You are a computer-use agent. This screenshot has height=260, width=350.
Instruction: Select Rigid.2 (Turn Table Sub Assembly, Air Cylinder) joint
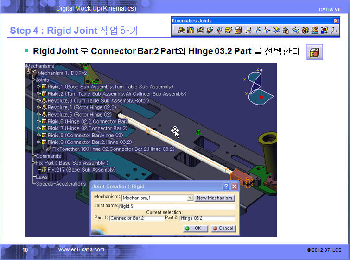tap(117, 94)
